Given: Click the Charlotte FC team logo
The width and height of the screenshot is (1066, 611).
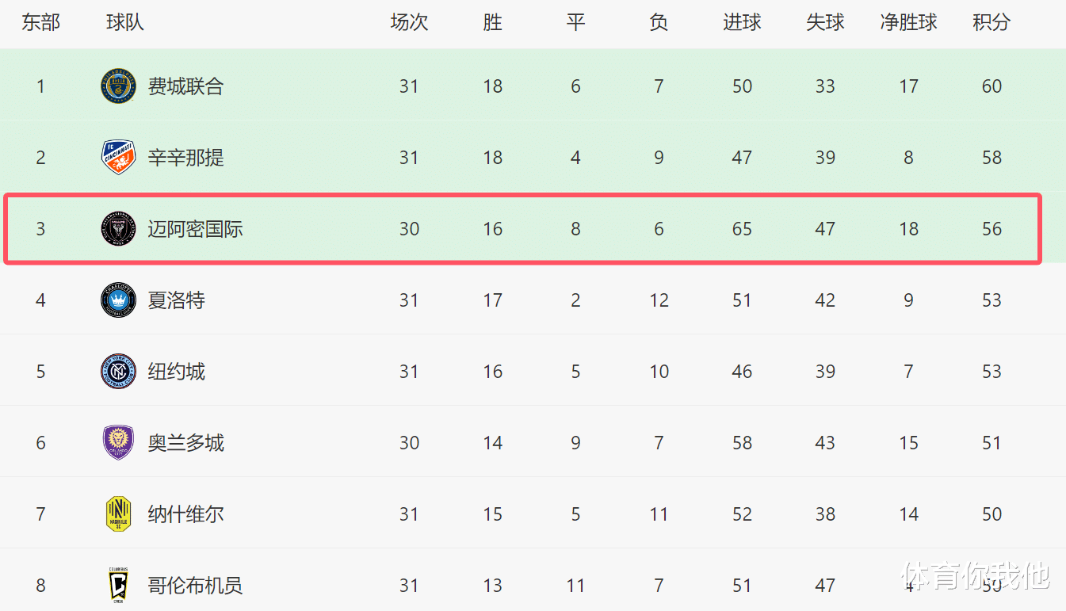Looking at the screenshot, I should point(118,300).
